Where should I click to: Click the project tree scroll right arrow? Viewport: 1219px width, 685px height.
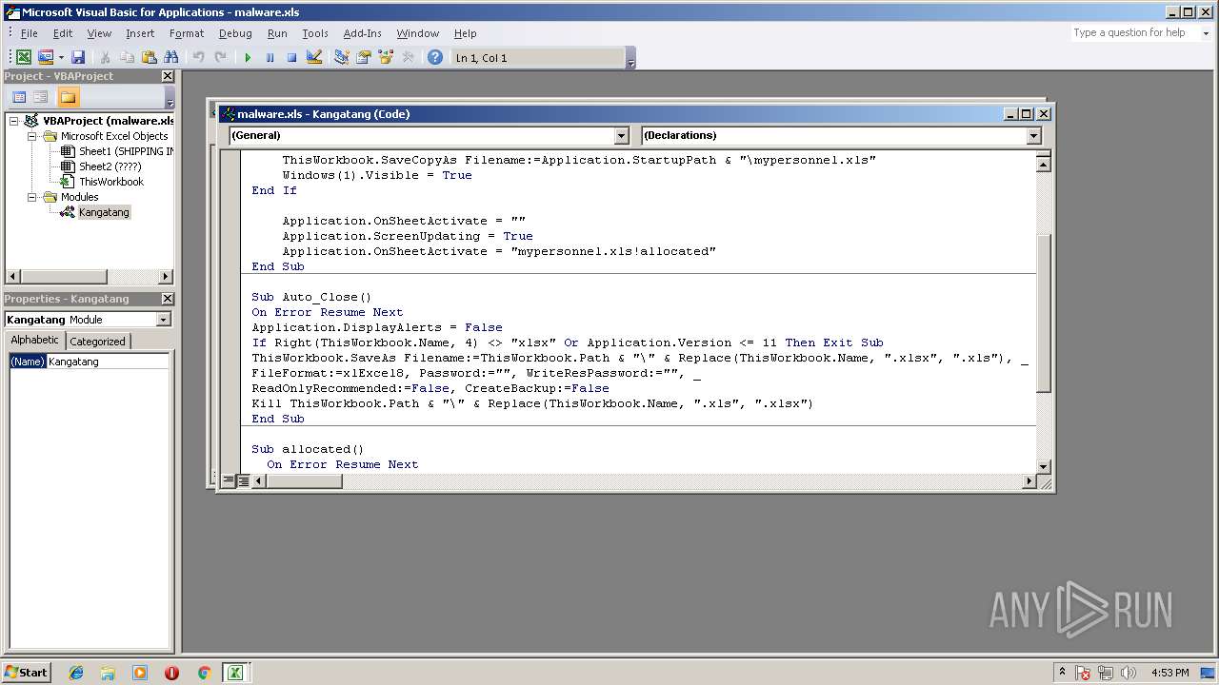pyautogui.click(x=166, y=277)
